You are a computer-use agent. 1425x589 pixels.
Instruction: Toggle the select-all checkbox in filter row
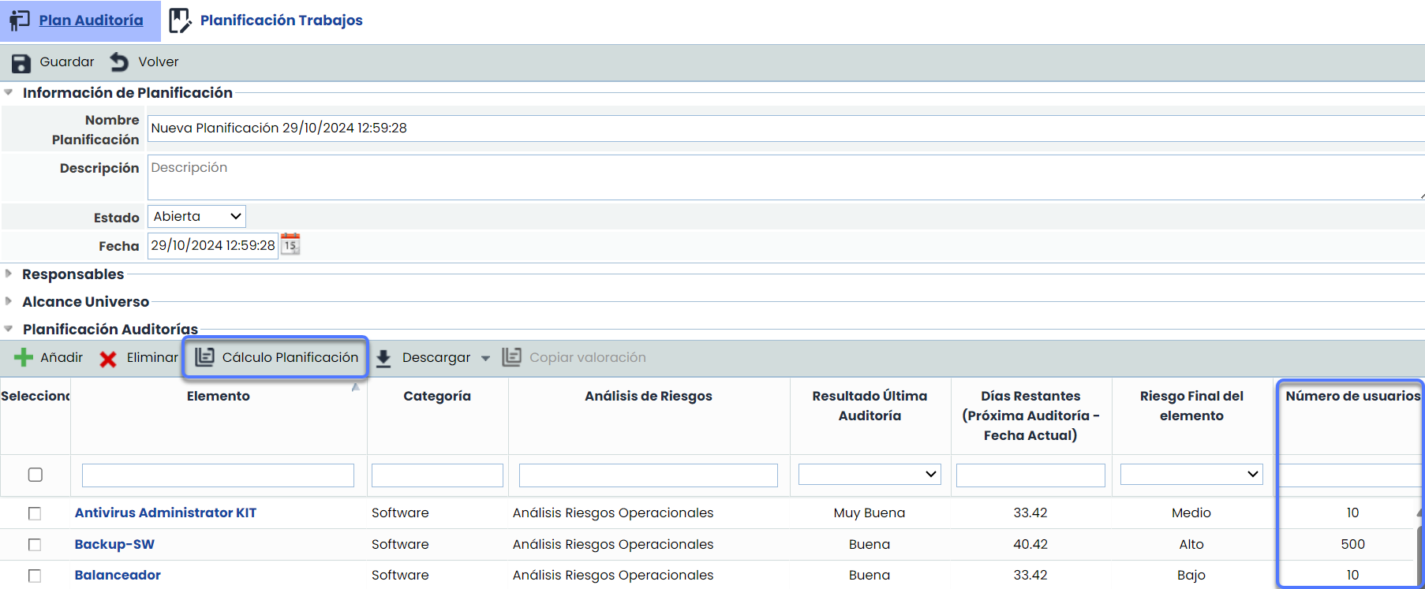click(36, 475)
